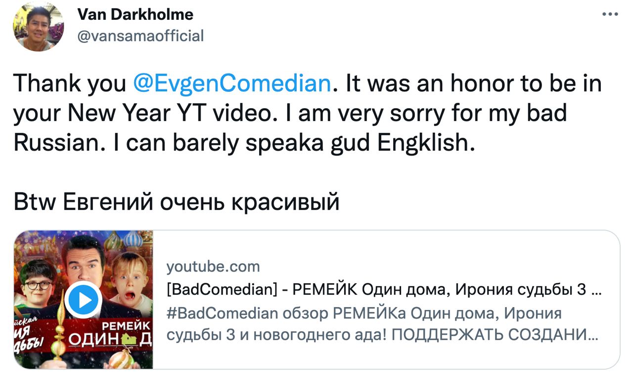Click the "Btw Евгений очень красивый" line
The image size is (633, 387).
click(x=177, y=202)
